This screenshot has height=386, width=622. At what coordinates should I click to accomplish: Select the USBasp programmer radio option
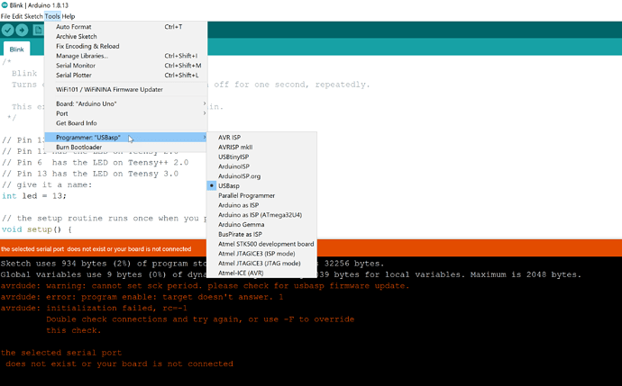[x=261, y=185]
